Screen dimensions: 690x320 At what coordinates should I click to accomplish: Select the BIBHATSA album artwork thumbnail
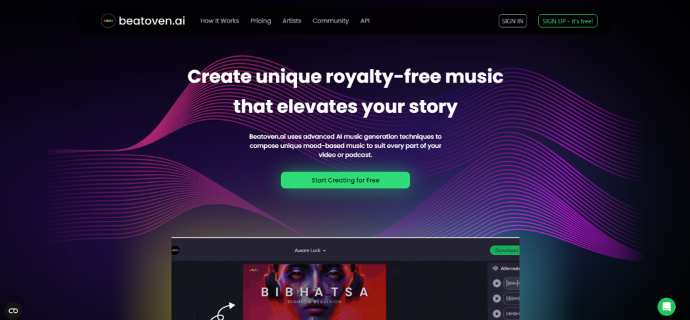pyautogui.click(x=315, y=292)
